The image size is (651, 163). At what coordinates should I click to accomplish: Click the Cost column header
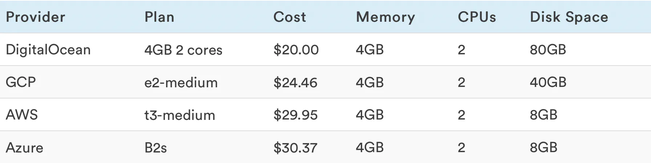pyautogui.click(x=290, y=17)
